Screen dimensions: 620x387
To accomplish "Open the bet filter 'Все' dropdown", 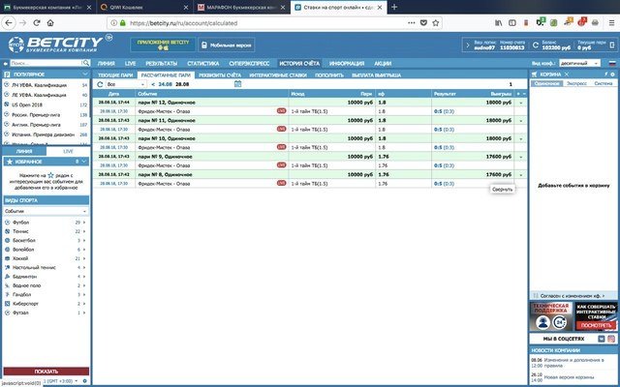I will pos(124,84).
